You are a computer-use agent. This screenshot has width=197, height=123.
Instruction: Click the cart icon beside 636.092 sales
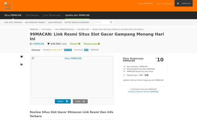pyautogui.click(x=48, y=44)
